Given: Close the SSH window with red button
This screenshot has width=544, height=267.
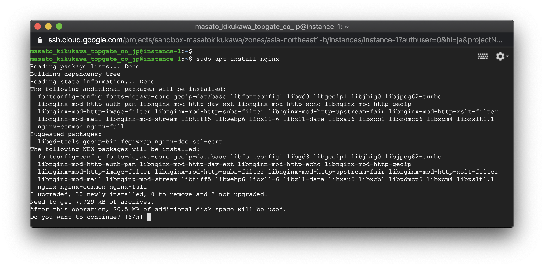Looking at the screenshot, I should (38, 26).
